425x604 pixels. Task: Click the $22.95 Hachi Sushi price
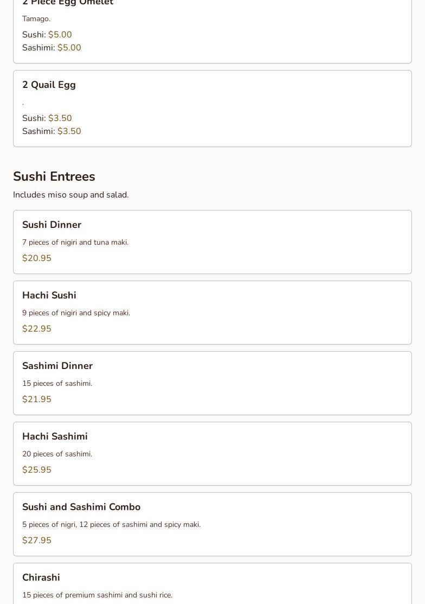coord(36,328)
